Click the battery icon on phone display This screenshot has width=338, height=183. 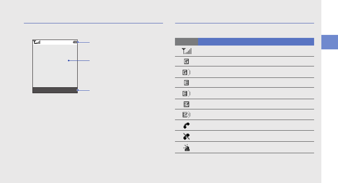(75, 42)
